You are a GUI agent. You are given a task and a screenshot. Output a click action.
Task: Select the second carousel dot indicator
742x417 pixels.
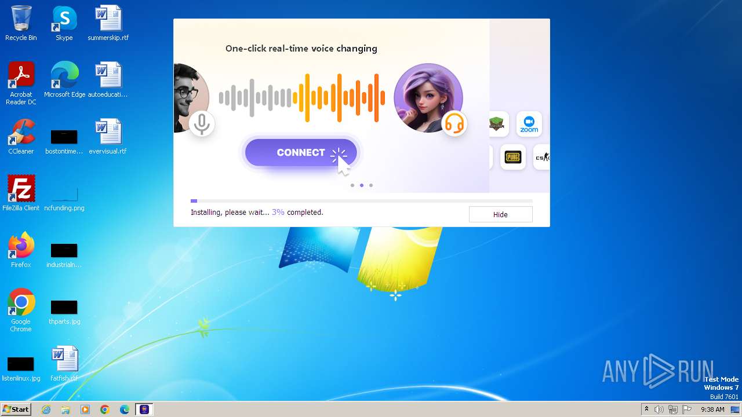(362, 185)
